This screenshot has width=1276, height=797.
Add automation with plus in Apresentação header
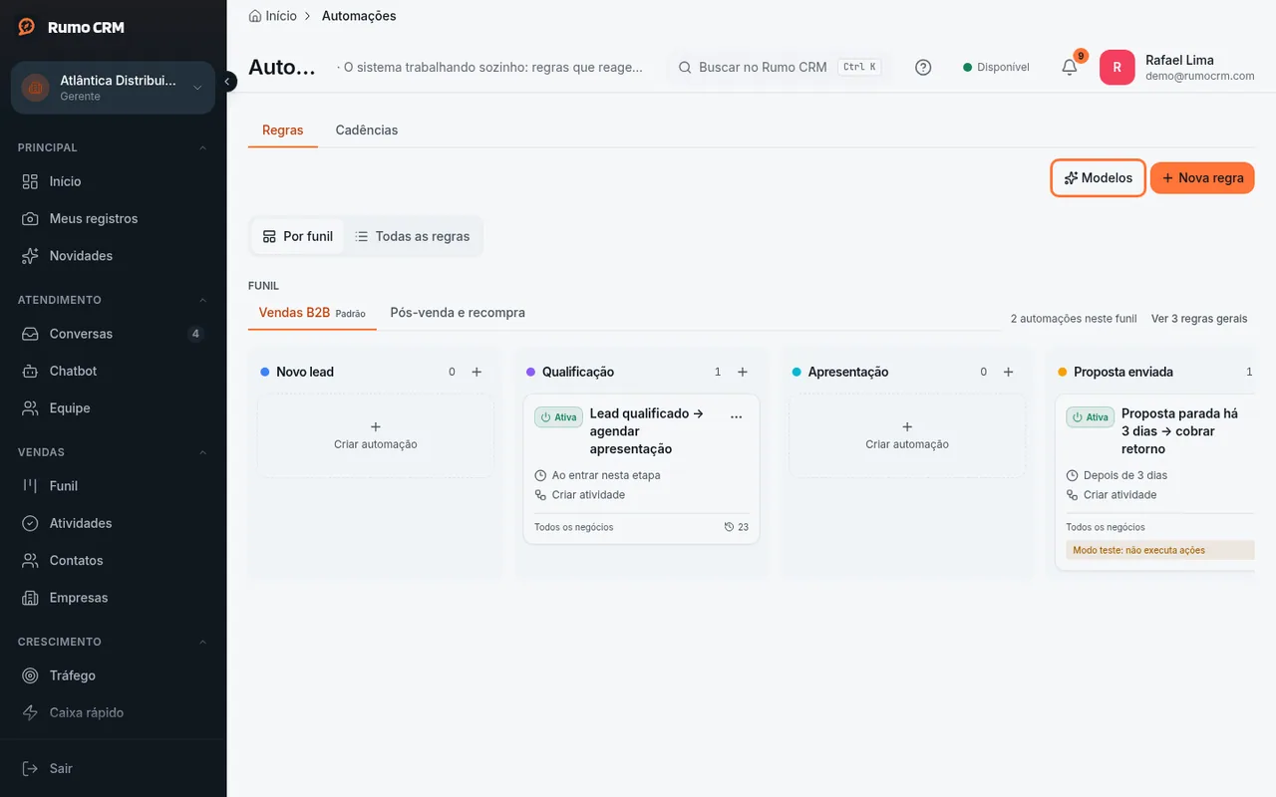[1008, 372]
